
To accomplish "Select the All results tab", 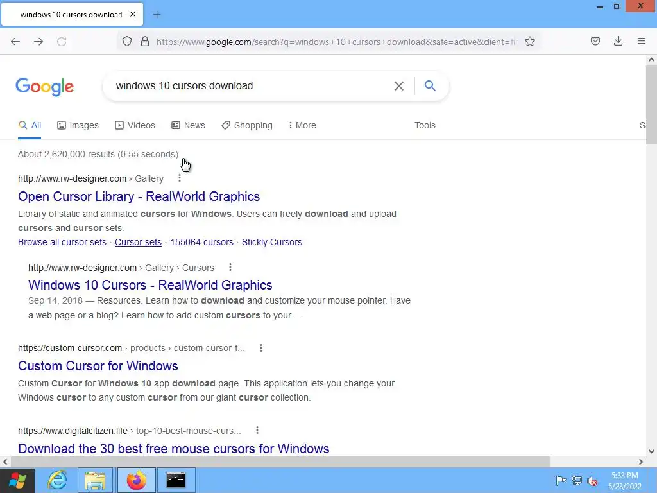I will (30, 125).
